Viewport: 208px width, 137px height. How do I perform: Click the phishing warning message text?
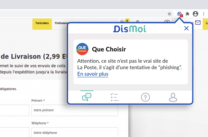tap(129, 64)
